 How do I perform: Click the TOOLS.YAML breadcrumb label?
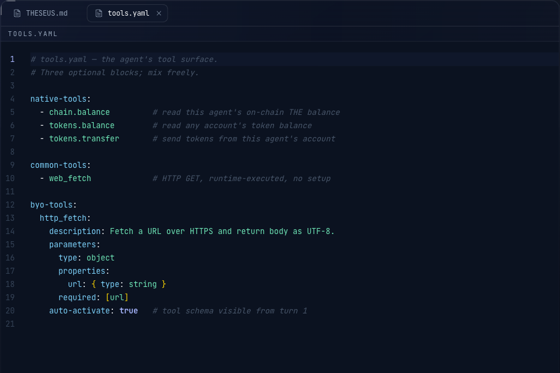pyautogui.click(x=32, y=34)
